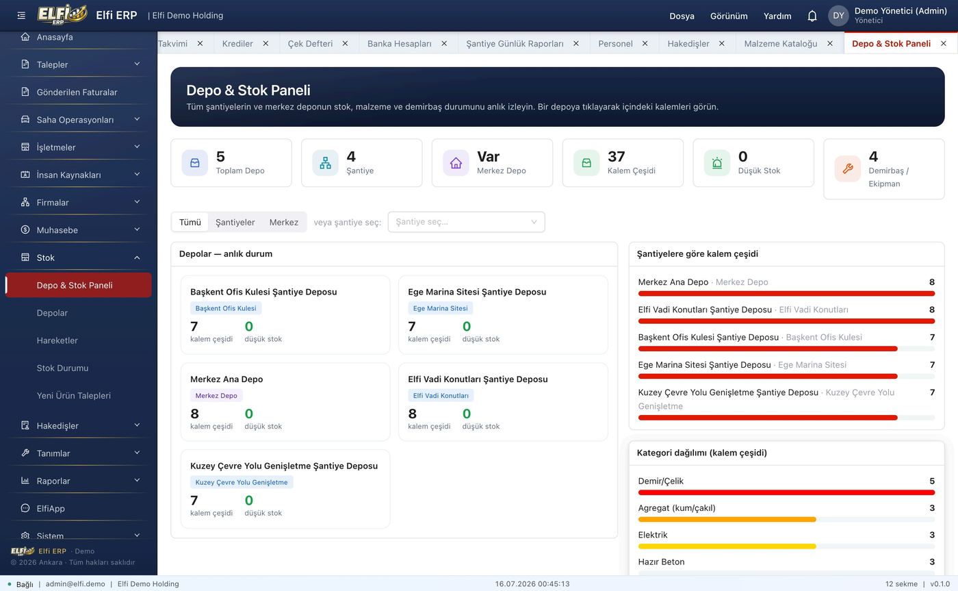Collapse the Stok sidebar section
The width and height of the screenshot is (958, 591).
79,257
